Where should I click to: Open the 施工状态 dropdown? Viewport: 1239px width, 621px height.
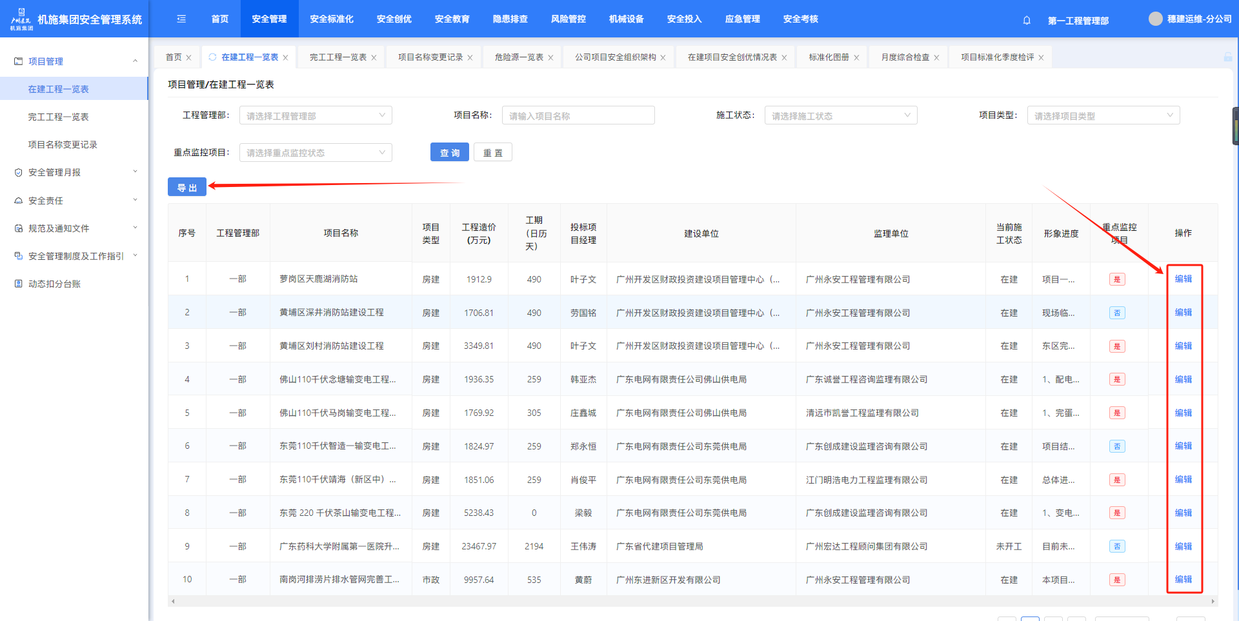(x=840, y=115)
